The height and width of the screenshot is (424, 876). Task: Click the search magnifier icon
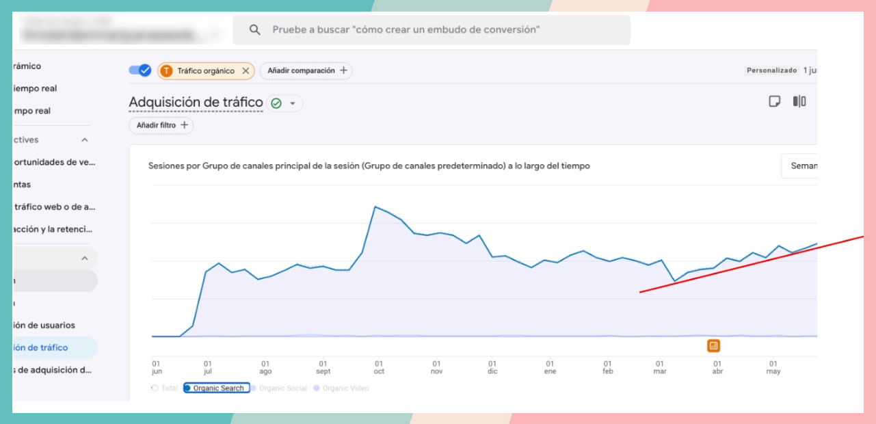[x=254, y=30]
